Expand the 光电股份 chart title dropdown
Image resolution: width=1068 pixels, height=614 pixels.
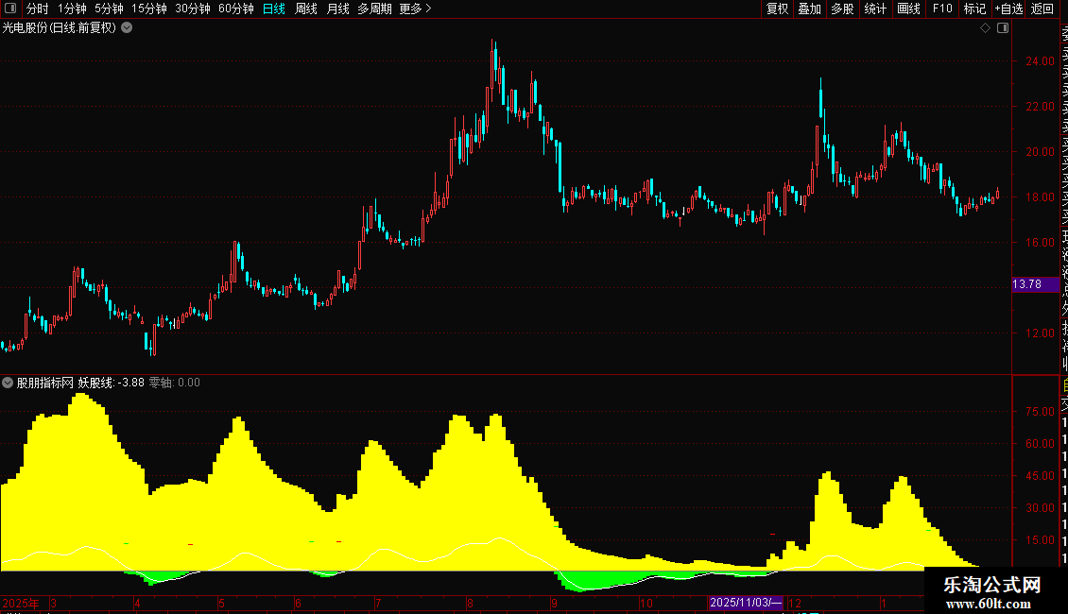[x=127, y=28]
